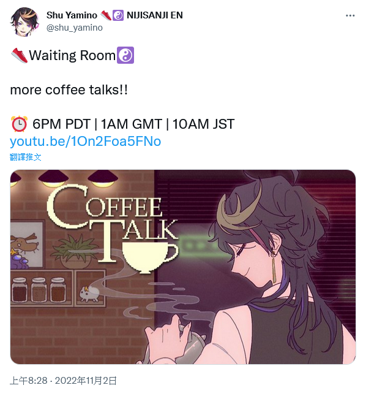Open the youtu.be/1On2Foa5FNo link
Image resolution: width=366 pixels, height=396 pixels.
point(85,141)
